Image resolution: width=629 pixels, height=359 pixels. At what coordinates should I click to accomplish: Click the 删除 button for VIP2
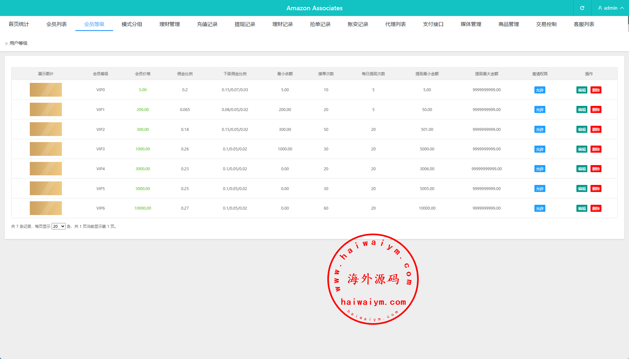(x=596, y=130)
